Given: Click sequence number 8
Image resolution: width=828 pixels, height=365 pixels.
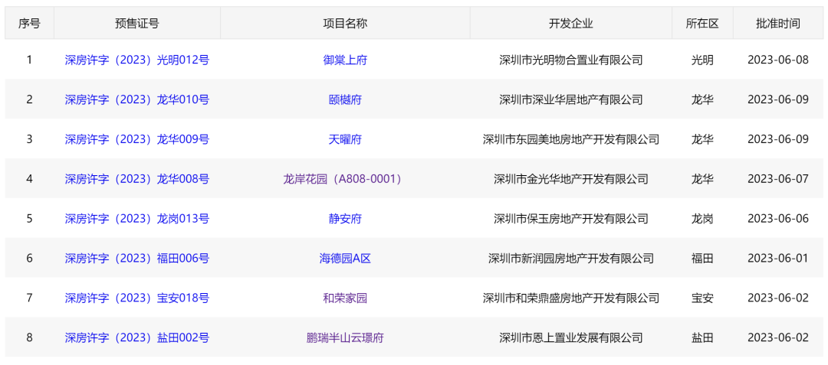Looking at the screenshot, I should 30,337.
